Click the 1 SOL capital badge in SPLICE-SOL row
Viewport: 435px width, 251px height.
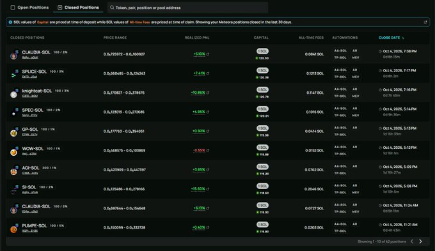coord(262,70)
